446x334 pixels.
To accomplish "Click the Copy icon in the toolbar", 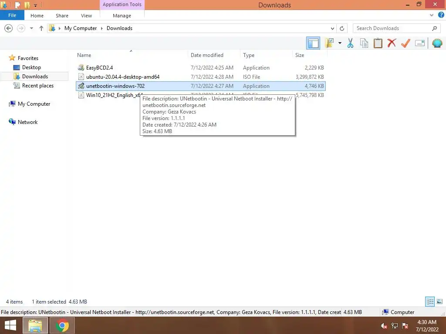I will click(364, 43).
